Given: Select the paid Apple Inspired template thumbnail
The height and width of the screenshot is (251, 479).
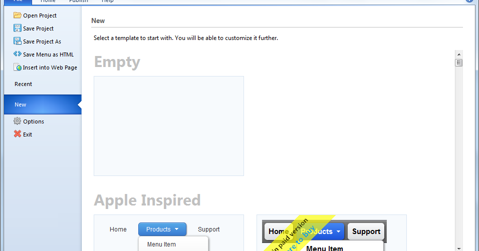Looking at the screenshot, I should point(332,233).
